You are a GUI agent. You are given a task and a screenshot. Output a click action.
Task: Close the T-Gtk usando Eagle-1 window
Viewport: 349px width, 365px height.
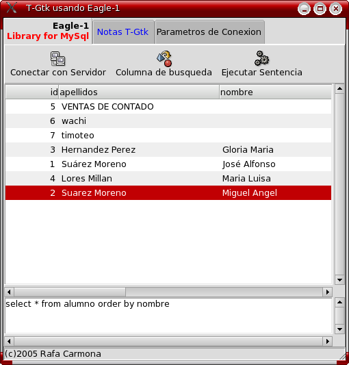[336, 9]
